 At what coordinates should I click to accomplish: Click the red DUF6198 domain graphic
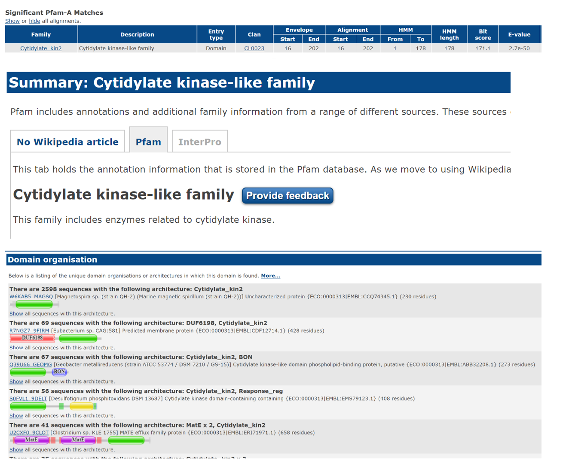point(32,338)
